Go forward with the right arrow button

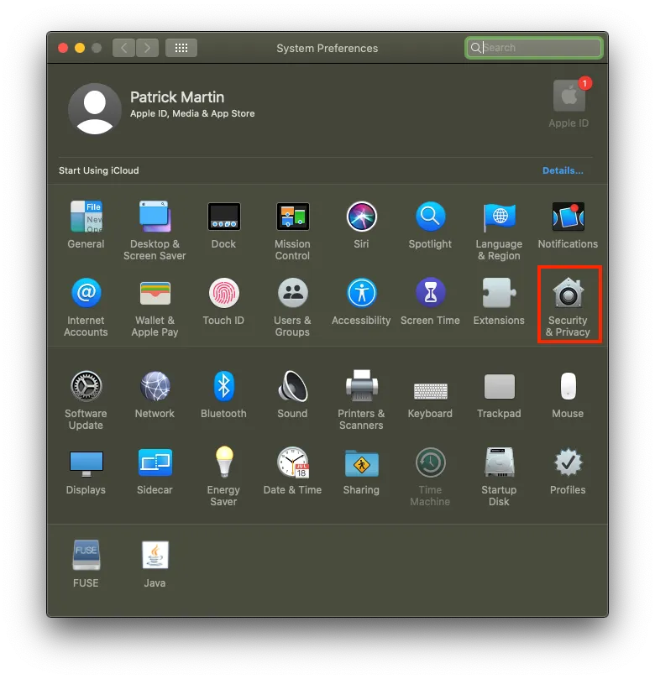pyautogui.click(x=147, y=48)
